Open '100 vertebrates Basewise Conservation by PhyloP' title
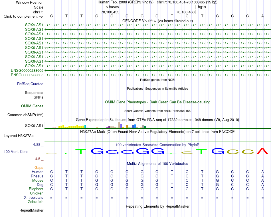 click(157, 145)
